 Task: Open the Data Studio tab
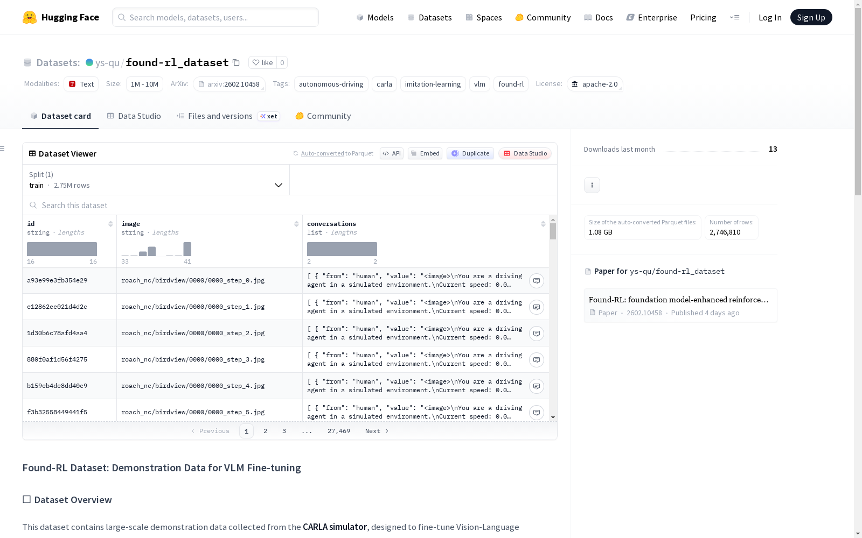coord(134,116)
